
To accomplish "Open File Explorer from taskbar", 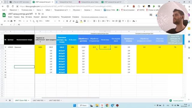I will (x=97, y=105).
